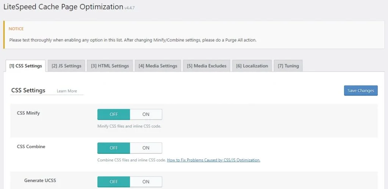This screenshot has width=388, height=189.
Task: Open the Learn More link beside CSS Settings
Action: pos(67,91)
